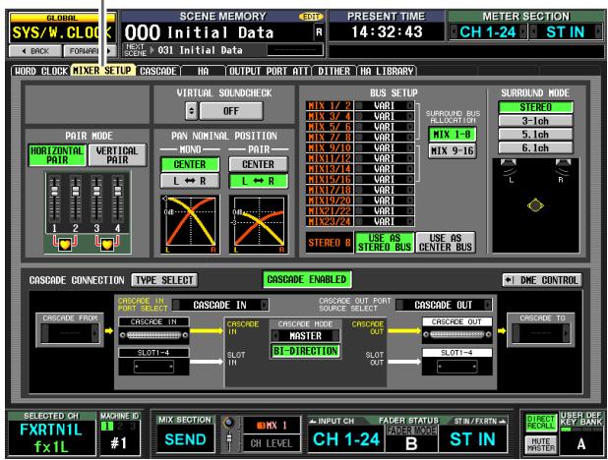Click the BACK navigation button

point(35,51)
